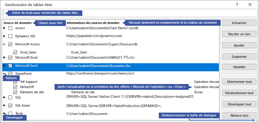Check the Dynamics 365 checkbox
Image resolution: width=259 pixels, height=123 pixels.
[x=10, y=36]
